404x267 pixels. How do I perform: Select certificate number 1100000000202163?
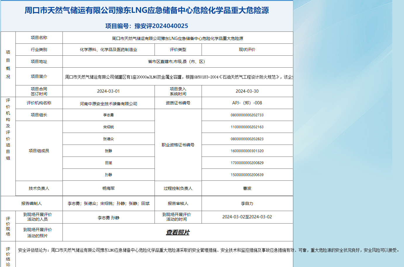coord(247,127)
